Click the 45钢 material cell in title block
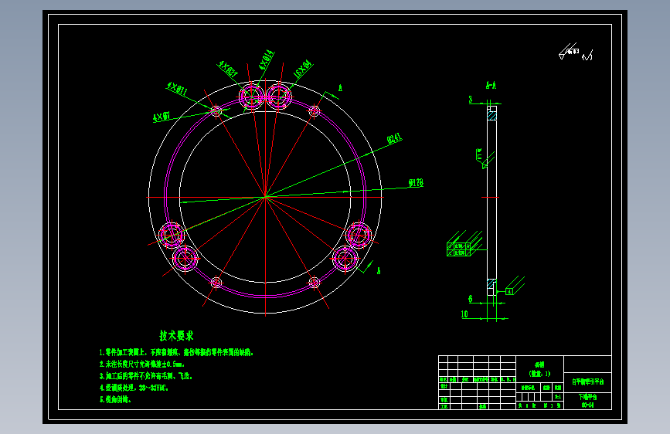The width and height of the screenshot is (670, 434). [x=539, y=364]
